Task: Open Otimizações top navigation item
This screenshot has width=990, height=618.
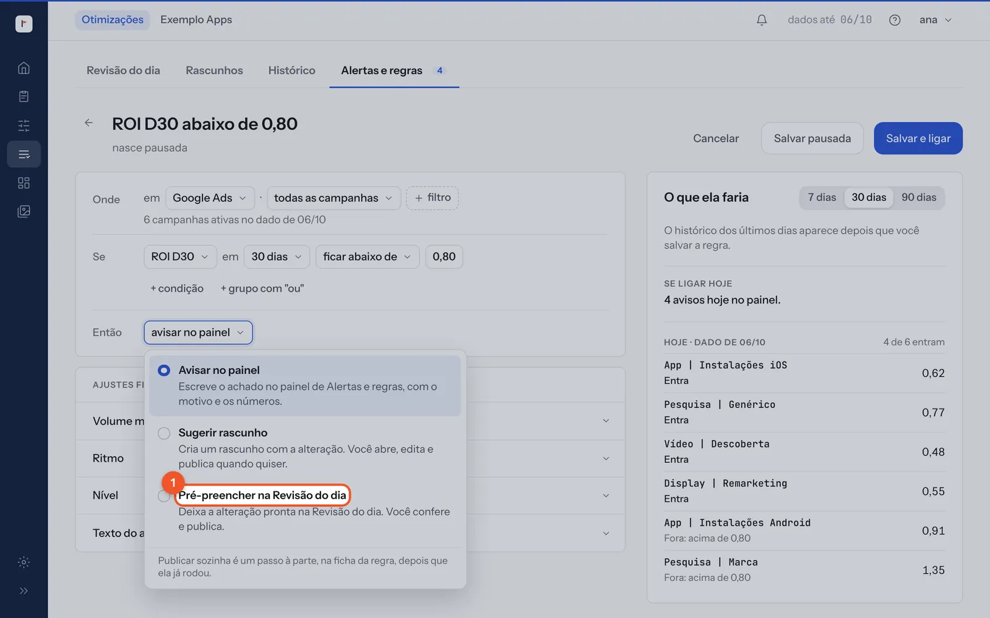Action: click(113, 20)
